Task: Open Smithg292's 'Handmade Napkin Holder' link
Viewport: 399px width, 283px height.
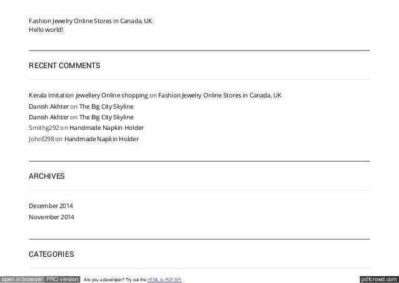Action: tap(106, 127)
